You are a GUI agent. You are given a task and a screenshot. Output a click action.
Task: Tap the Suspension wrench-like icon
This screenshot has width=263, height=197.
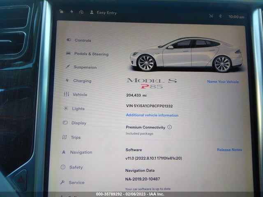click(x=67, y=66)
